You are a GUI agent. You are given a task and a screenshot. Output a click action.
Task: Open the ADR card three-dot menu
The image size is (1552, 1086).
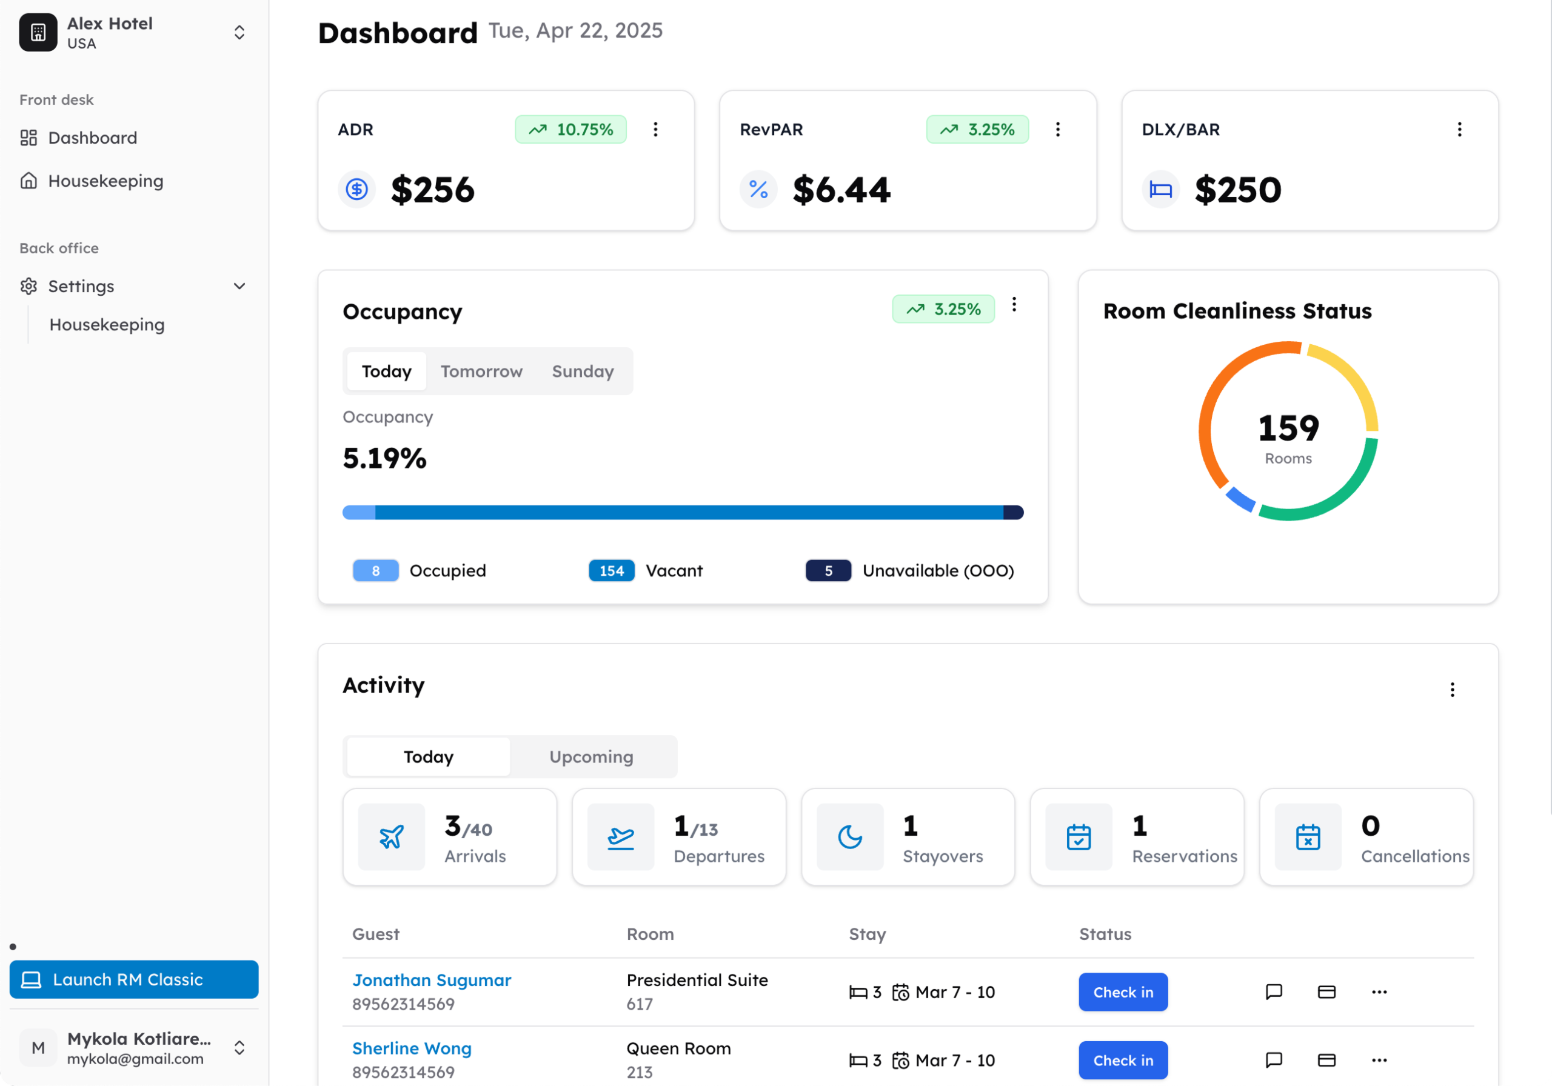[655, 129]
